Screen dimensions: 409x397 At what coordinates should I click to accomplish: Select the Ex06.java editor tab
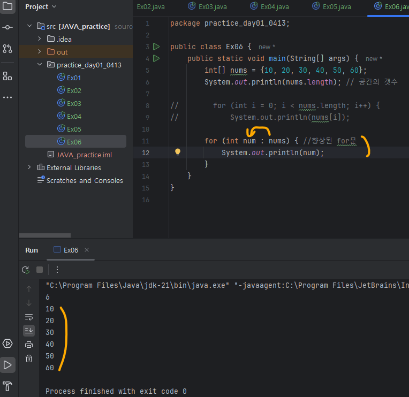(391, 7)
